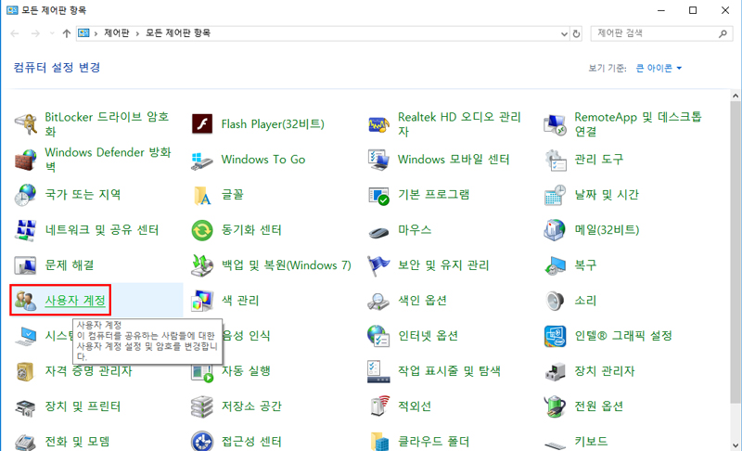The width and height of the screenshot is (742, 451).
Task: Open the 메일(32비트) icon
Action: [555, 230]
